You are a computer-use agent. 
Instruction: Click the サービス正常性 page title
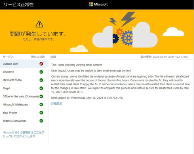[x=19, y=4]
